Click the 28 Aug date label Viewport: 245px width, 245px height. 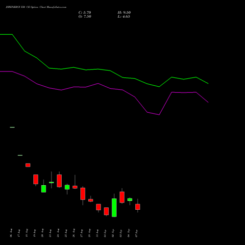pyautogui.click(x=90, y=233)
